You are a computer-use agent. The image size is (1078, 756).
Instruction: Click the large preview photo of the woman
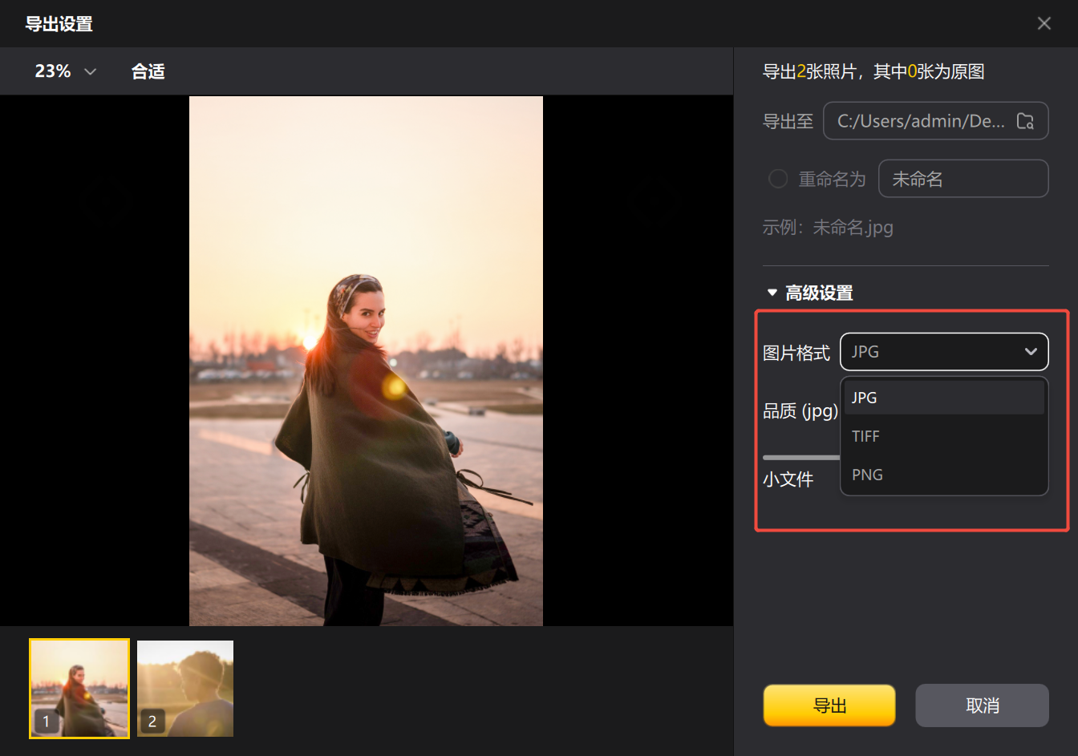click(366, 361)
